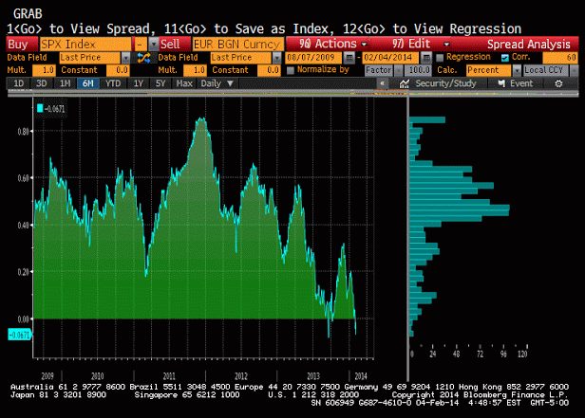Image resolution: width=585 pixels, height=418 pixels.
Task: Click the 0.00 y-axis label
Action: [23, 319]
